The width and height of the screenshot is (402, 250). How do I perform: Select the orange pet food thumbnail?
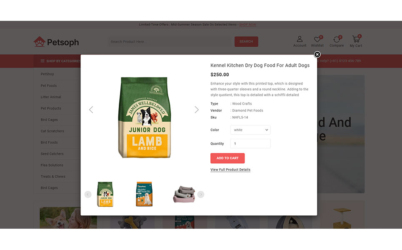tap(144, 194)
